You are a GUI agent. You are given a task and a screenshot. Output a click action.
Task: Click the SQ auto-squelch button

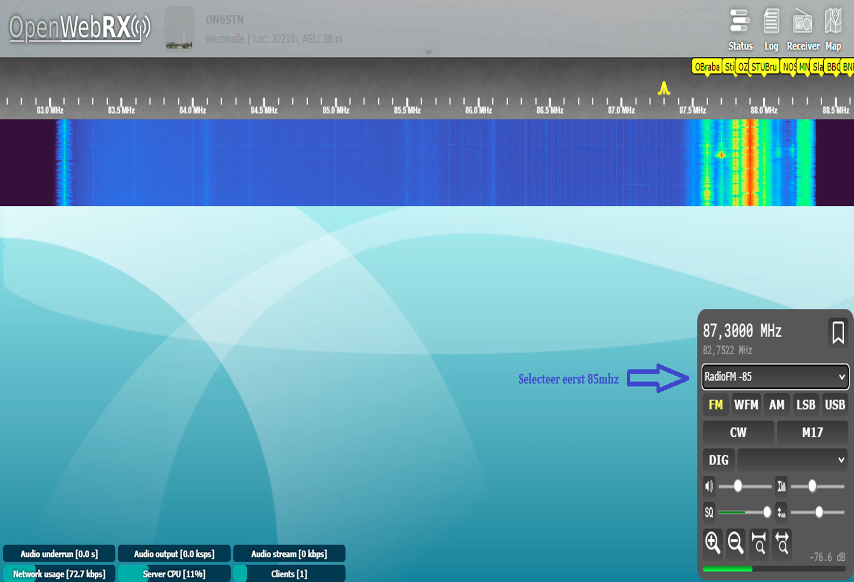point(709,512)
